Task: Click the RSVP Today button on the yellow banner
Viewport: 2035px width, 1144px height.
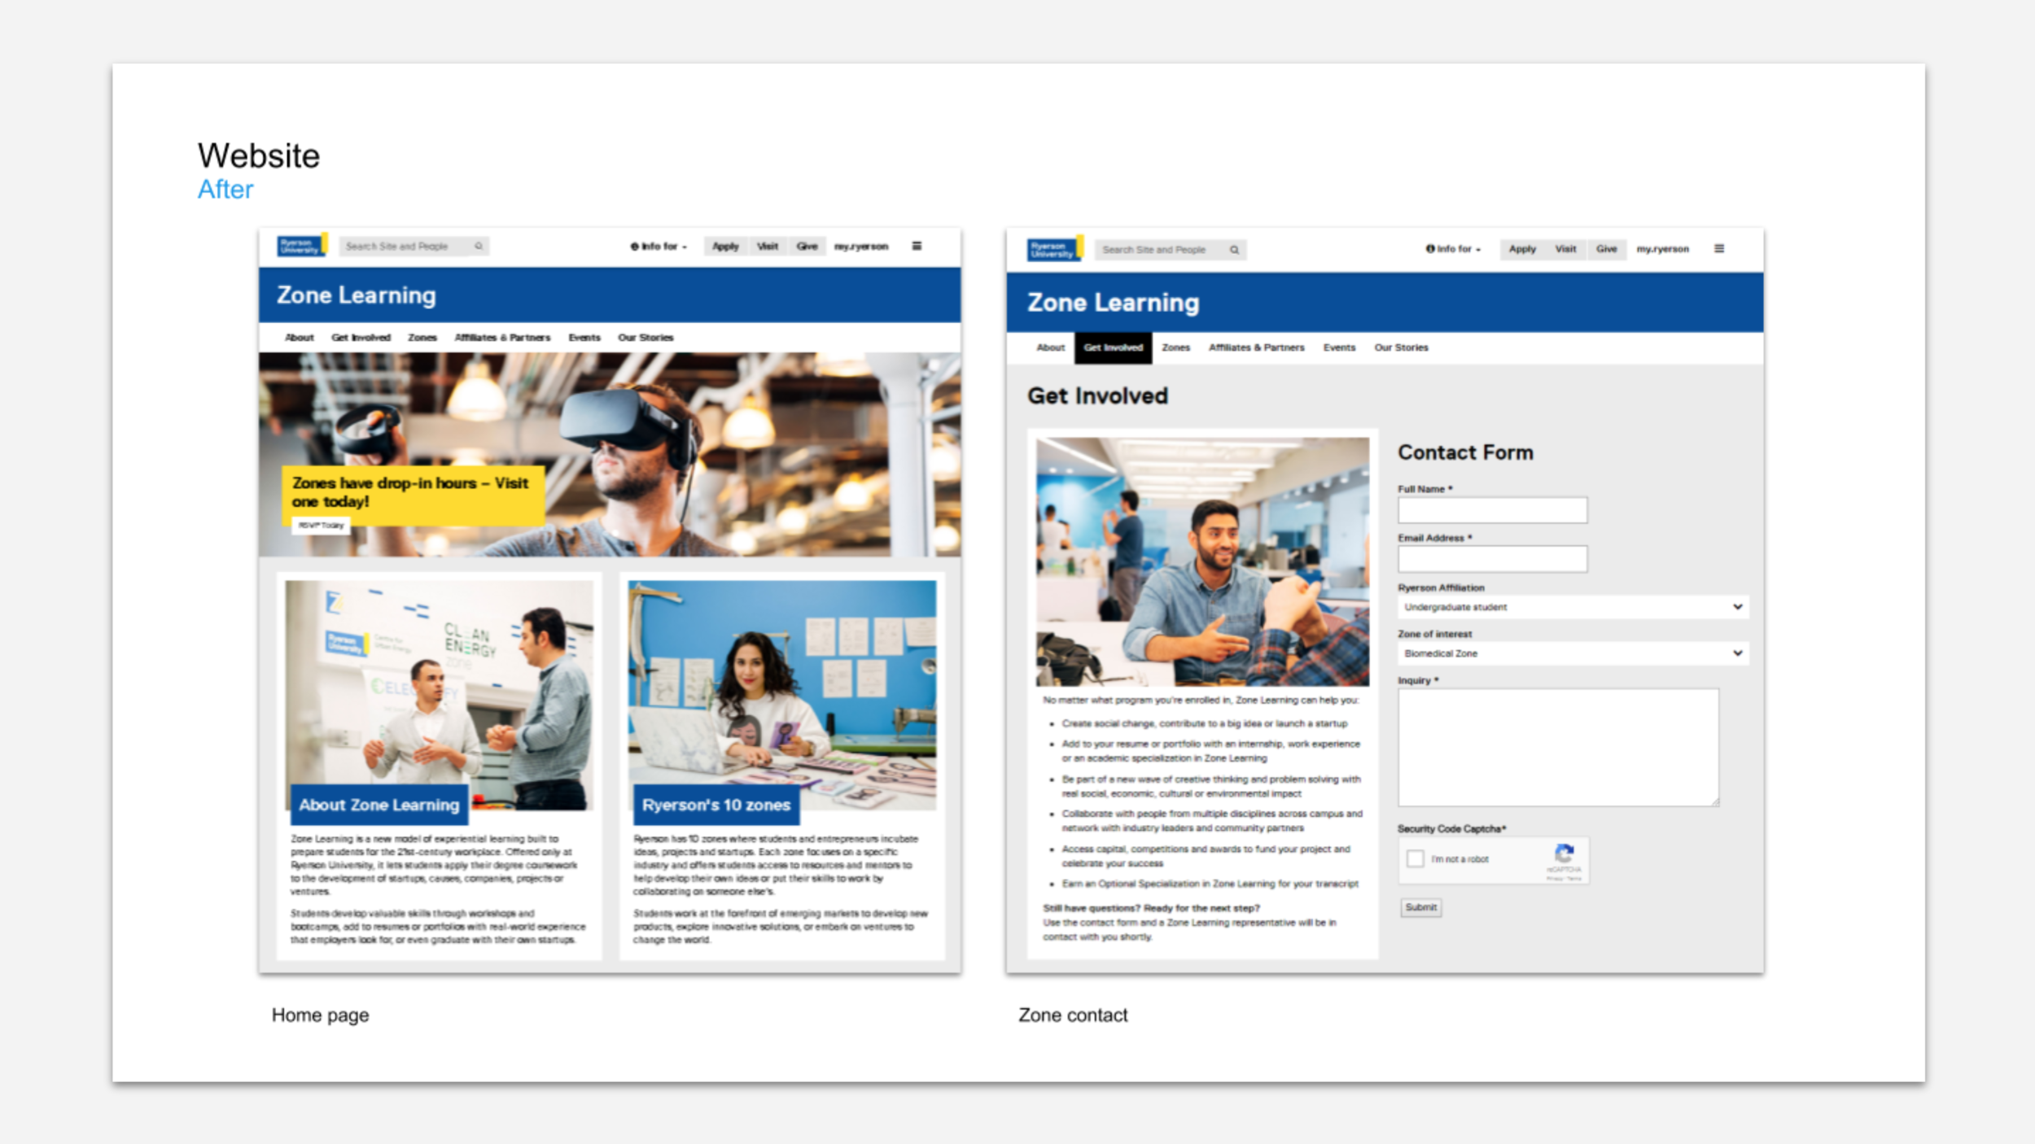Action: coord(321,526)
